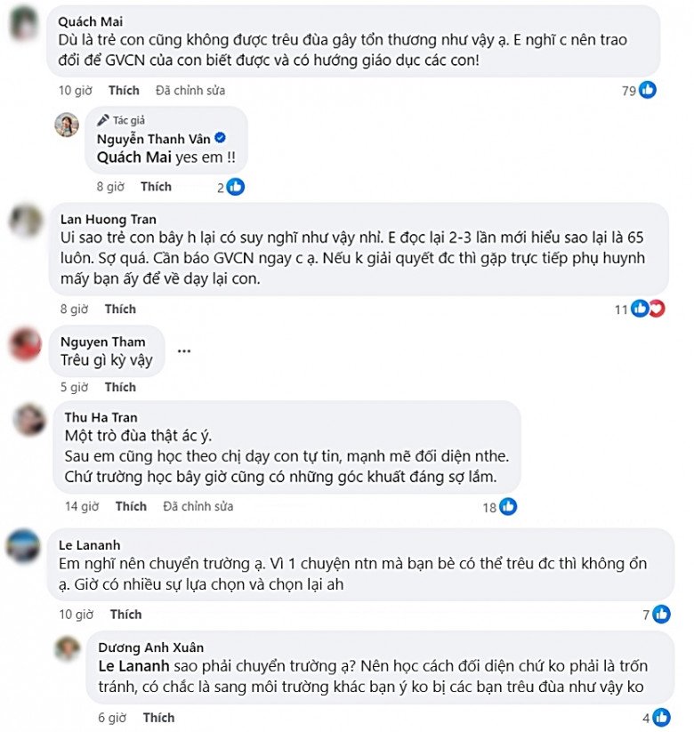Like Quách Mai's comment using Thích
The image size is (694, 732).
[x=124, y=91]
